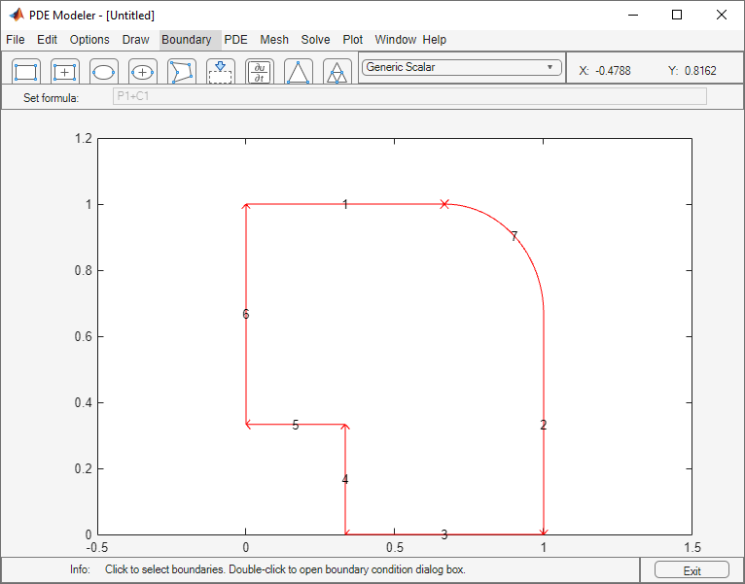
Task: Click the boundary mode toolbar icon
Action: coord(221,72)
